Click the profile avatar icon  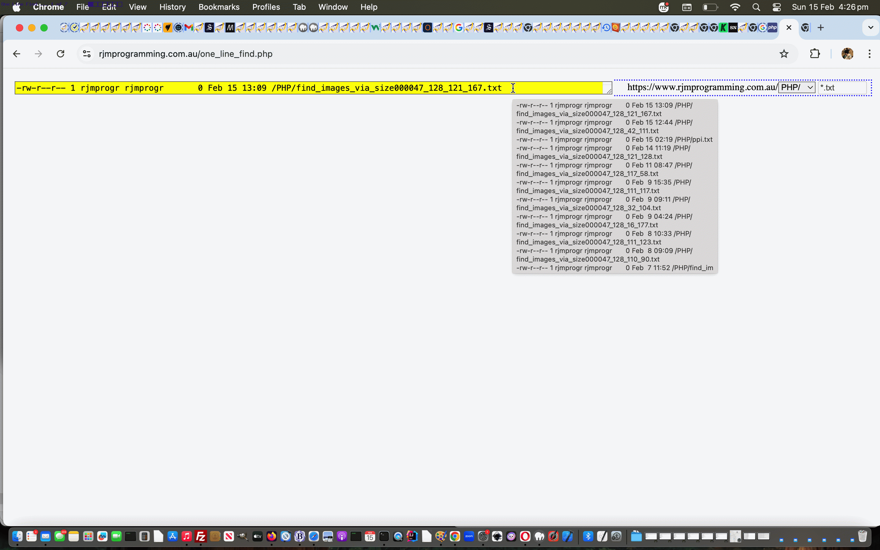(x=847, y=54)
